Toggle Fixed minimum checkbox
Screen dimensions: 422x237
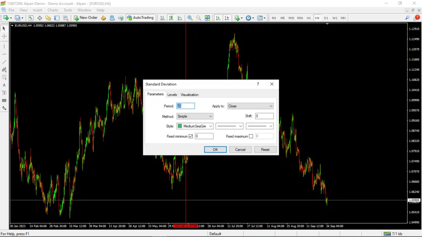[191, 136]
